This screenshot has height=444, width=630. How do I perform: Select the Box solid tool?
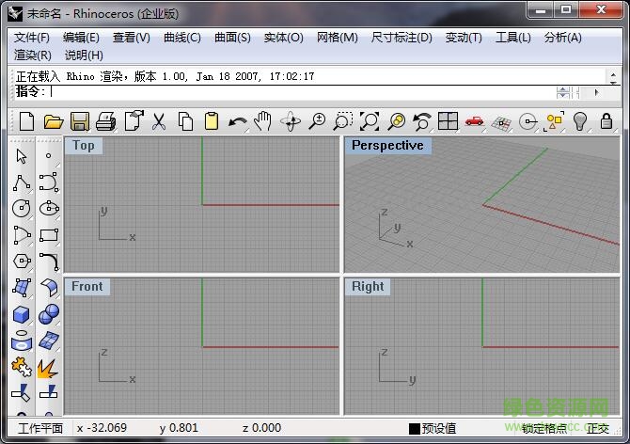21,314
